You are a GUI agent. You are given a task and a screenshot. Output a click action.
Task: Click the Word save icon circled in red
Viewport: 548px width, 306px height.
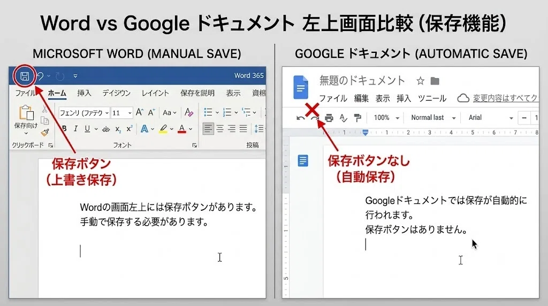(25, 76)
